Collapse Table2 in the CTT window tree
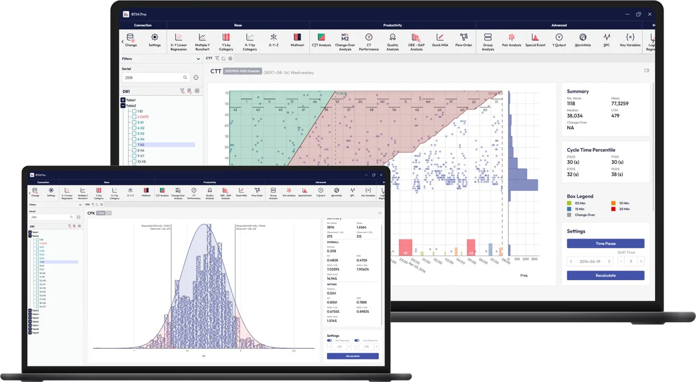The width and height of the screenshot is (696, 382). pyautogui.click(x=123, y=106)
